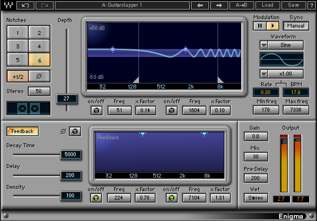
Task: Click the Min freq field 178
Action: (266, 110)
